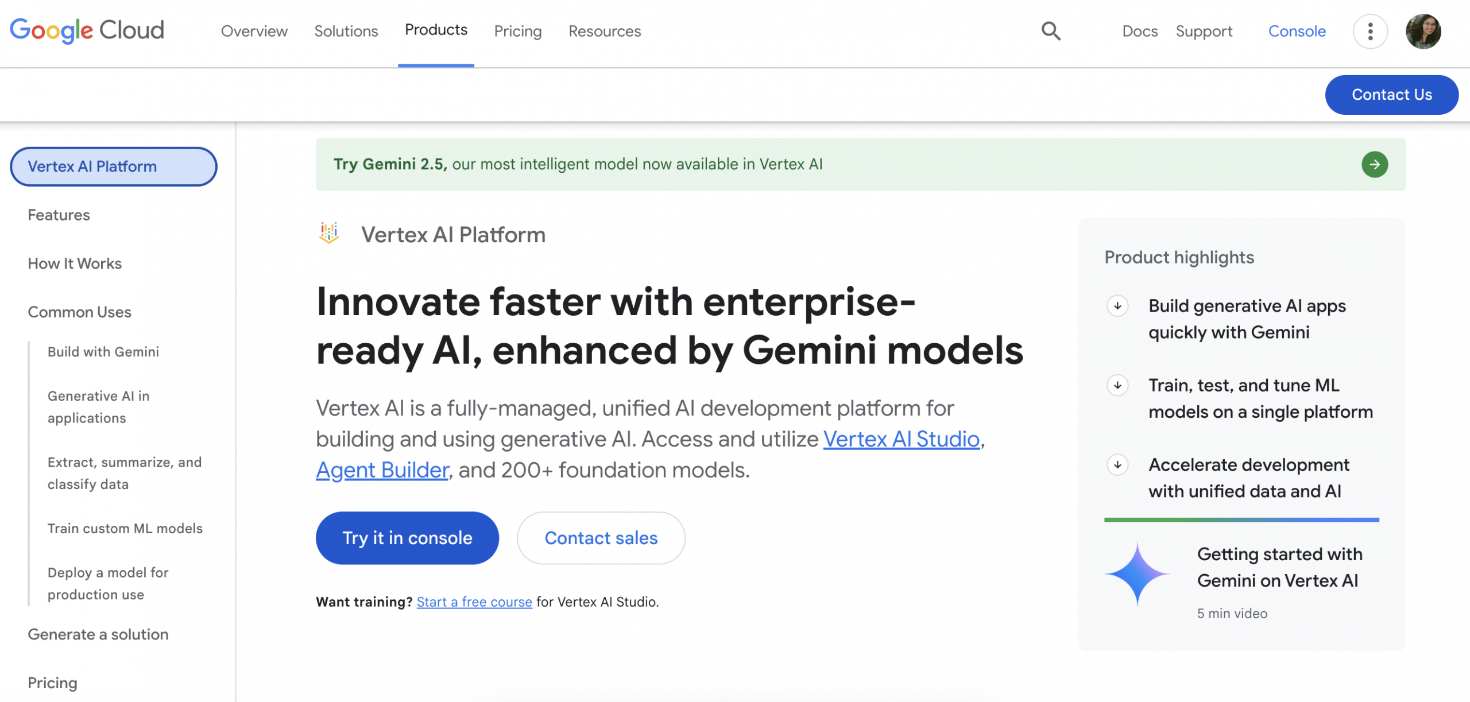This screenshot has width=1470, height=702.
Task: Click the arrow icon beside Build generative AI apps
Action: pyautogui.click(x=1117, y=306)
